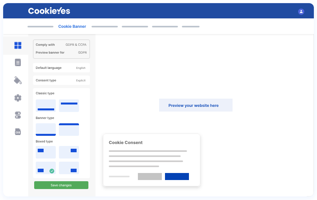Click the Cookie Consent heading
317x200 pixels.
[x=126, y=142]
